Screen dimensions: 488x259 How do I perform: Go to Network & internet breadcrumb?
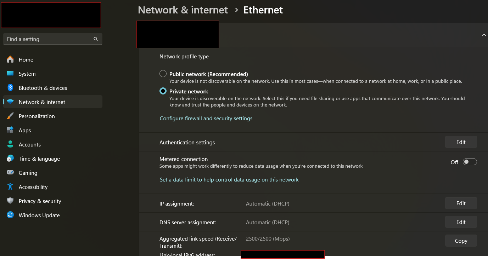point(183,10)
